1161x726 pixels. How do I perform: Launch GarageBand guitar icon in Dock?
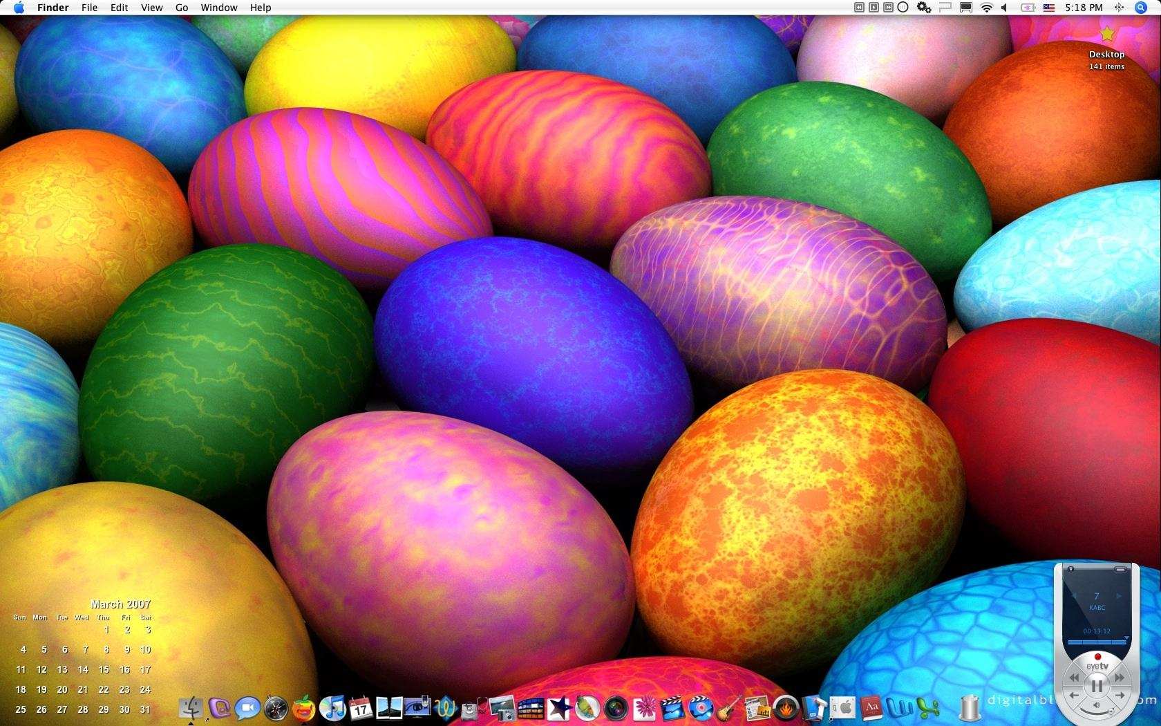coord(729,707)
